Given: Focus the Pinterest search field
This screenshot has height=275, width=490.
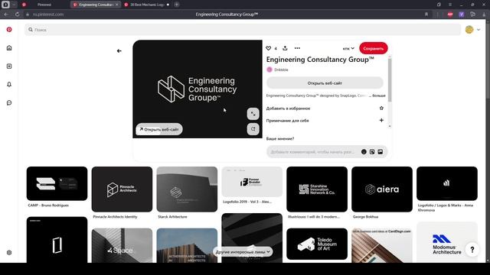Looking at the screenshot, I should coord(243,30).
